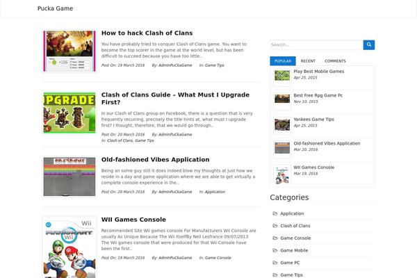
Task: Open the Pucka Game site title
Action: point(55,8)
